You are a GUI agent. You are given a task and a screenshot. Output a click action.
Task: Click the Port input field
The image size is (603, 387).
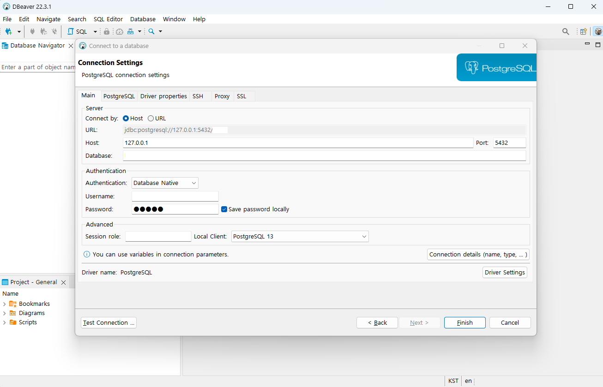(510, 143)
